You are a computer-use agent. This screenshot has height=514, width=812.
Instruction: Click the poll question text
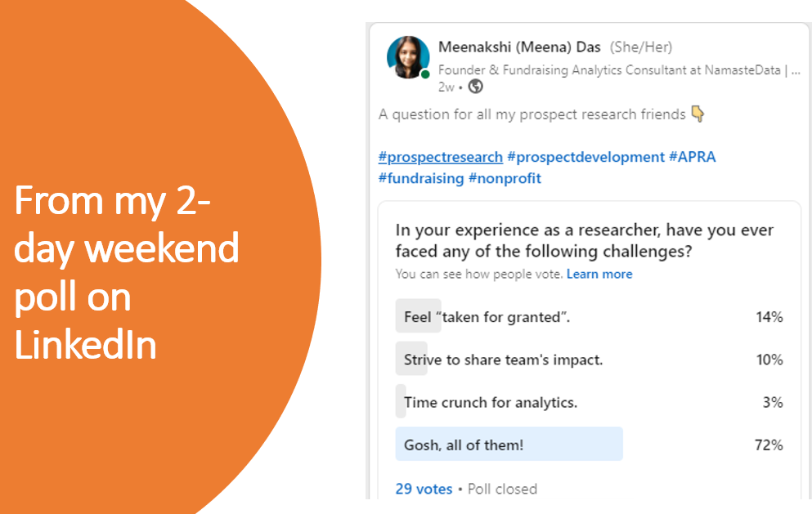[x=584, y=240]
